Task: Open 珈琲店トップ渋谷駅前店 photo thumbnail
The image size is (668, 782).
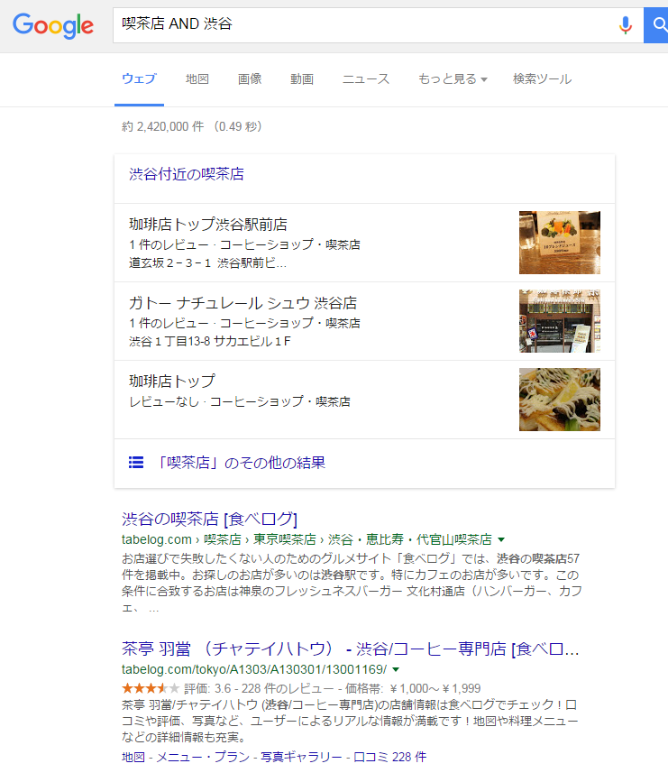Action: pyautogui.click(x=559, y=243)
